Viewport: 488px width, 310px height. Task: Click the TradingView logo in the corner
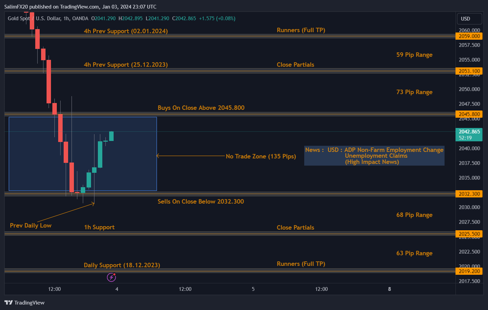point(24,302)
